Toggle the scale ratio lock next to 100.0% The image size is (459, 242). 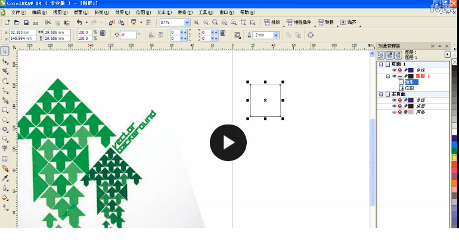pos(103,33)
